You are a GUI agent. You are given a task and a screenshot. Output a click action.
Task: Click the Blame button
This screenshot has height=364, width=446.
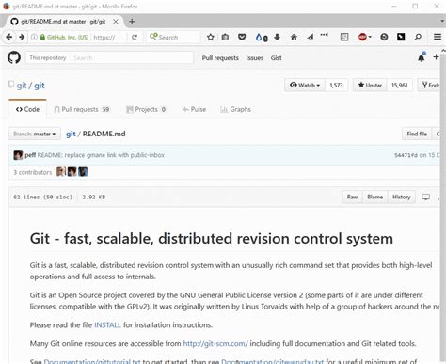pyautogui.click(x=374, y=197)
